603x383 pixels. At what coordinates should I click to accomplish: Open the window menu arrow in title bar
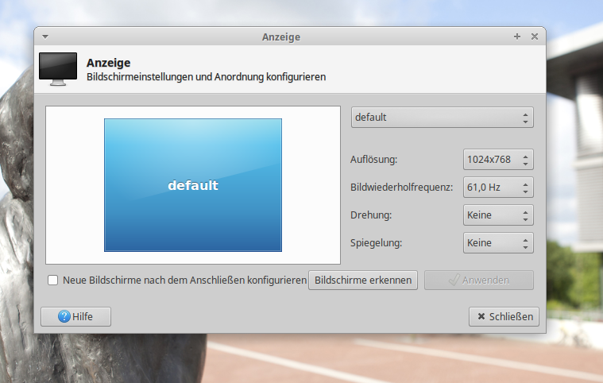coord(45,37)
